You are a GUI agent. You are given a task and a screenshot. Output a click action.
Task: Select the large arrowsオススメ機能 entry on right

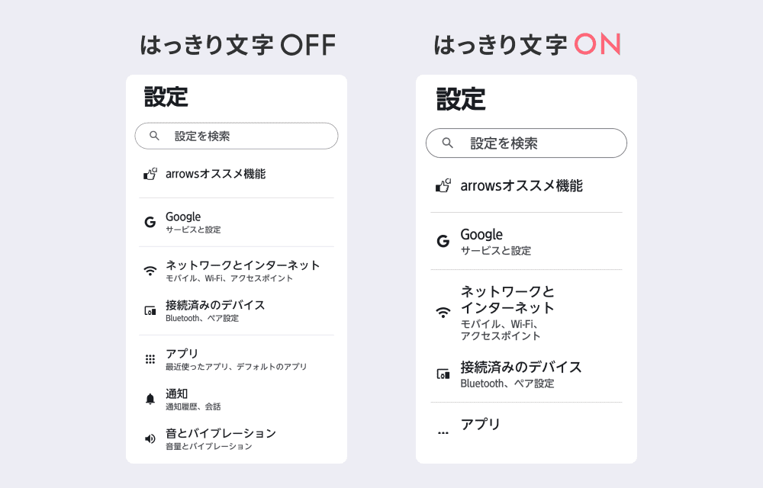(526, 186)
